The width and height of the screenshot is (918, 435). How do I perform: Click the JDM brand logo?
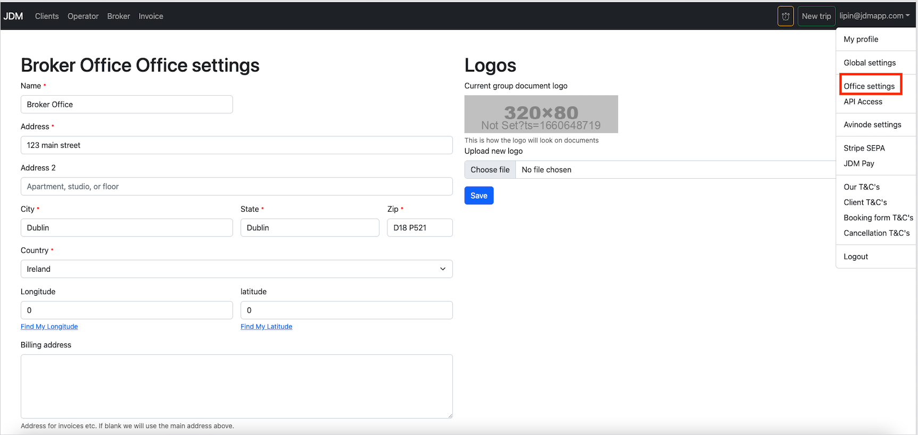click(13, 16)
